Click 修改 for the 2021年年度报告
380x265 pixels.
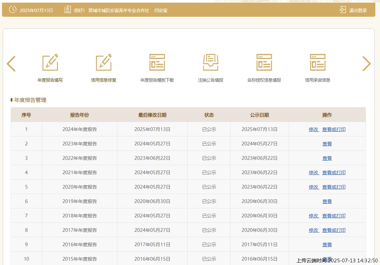(x=314, y=173)
